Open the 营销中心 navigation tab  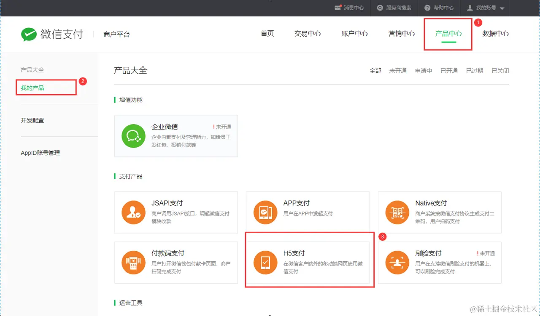[402, 34]
